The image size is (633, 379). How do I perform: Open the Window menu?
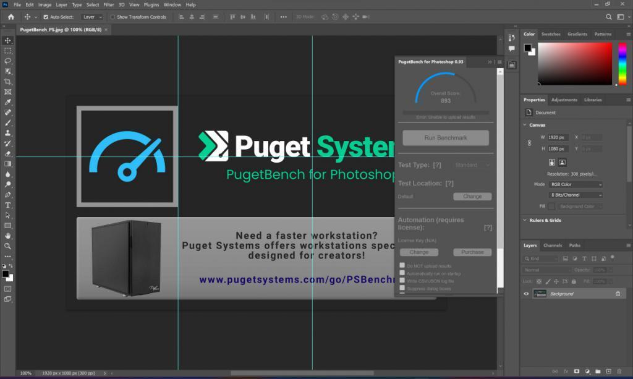click(x=172, y=5)
